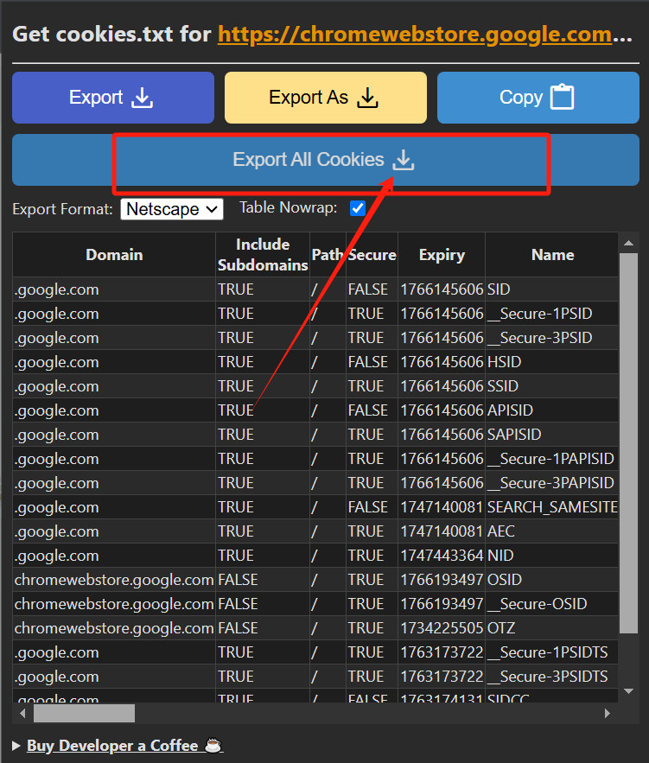Select the __Secure-1PSIDTS name cell

pyautogui.click(x=552, y=652)
